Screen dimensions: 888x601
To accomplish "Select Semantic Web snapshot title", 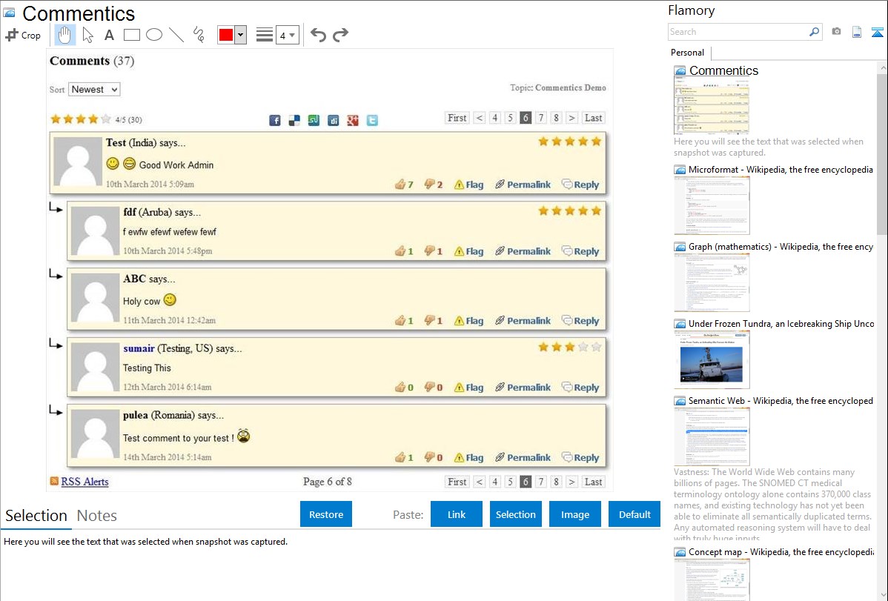I will point(781,401).
